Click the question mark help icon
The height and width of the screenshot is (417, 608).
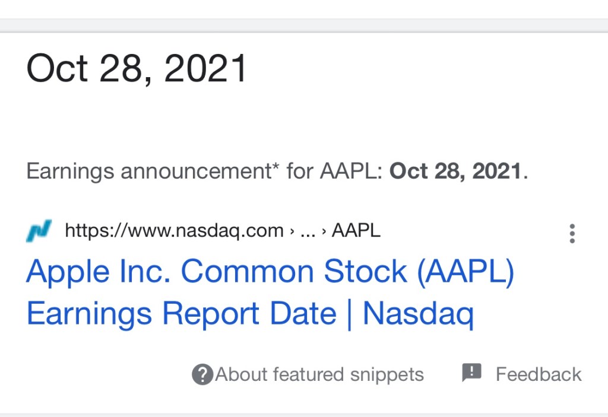(202, 375)
